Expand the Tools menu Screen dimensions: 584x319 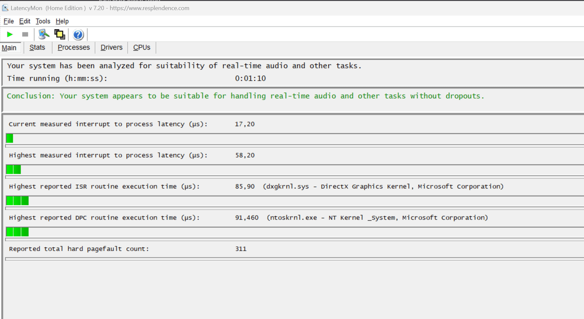tap(43, 21)
